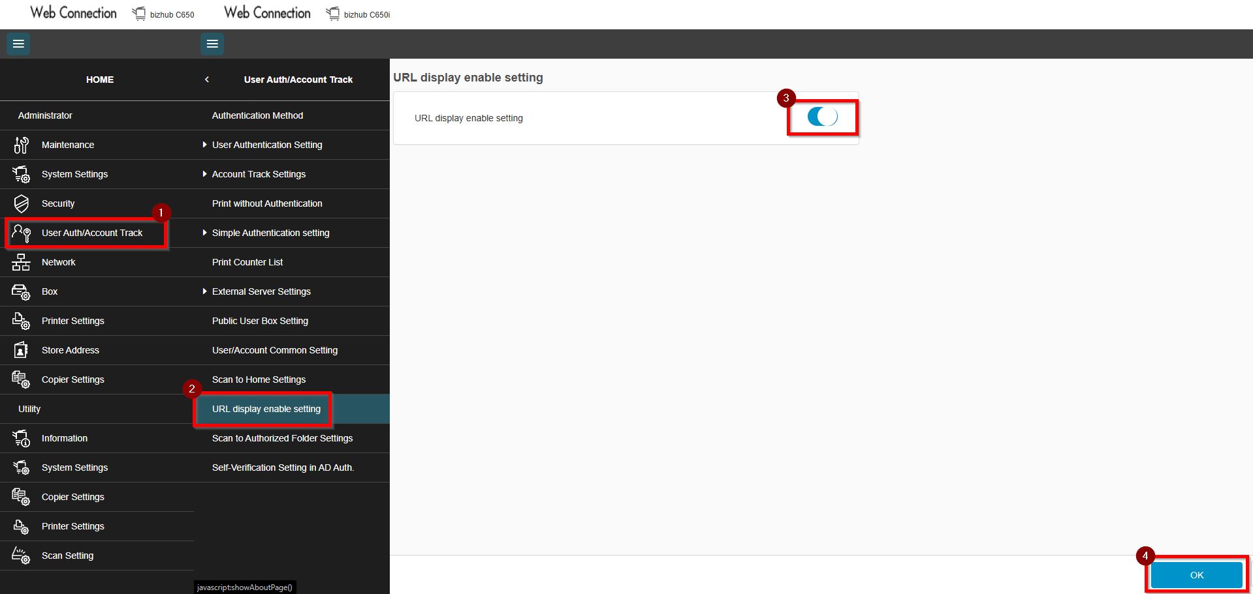Image resolution: width=1253 pixels, height=594 pixels.
Task: Click the OK button
Action: (1196, 575)
